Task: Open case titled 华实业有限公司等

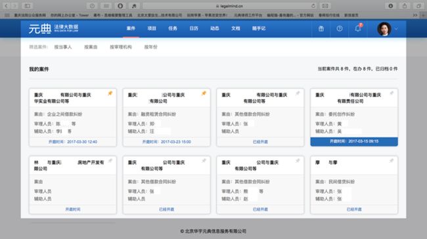Action: pyautogui.click(x=62, y=98)
